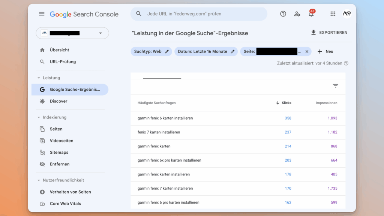Click the Suchtyp: Web filter chip

pyautogui.click(x=151, y=51)
